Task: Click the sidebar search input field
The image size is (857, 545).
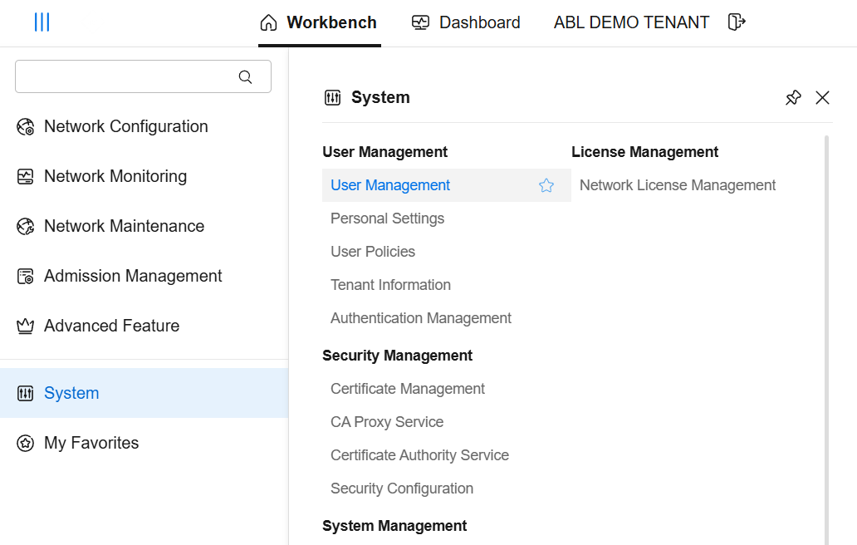Action: click(x=125, y=76)
